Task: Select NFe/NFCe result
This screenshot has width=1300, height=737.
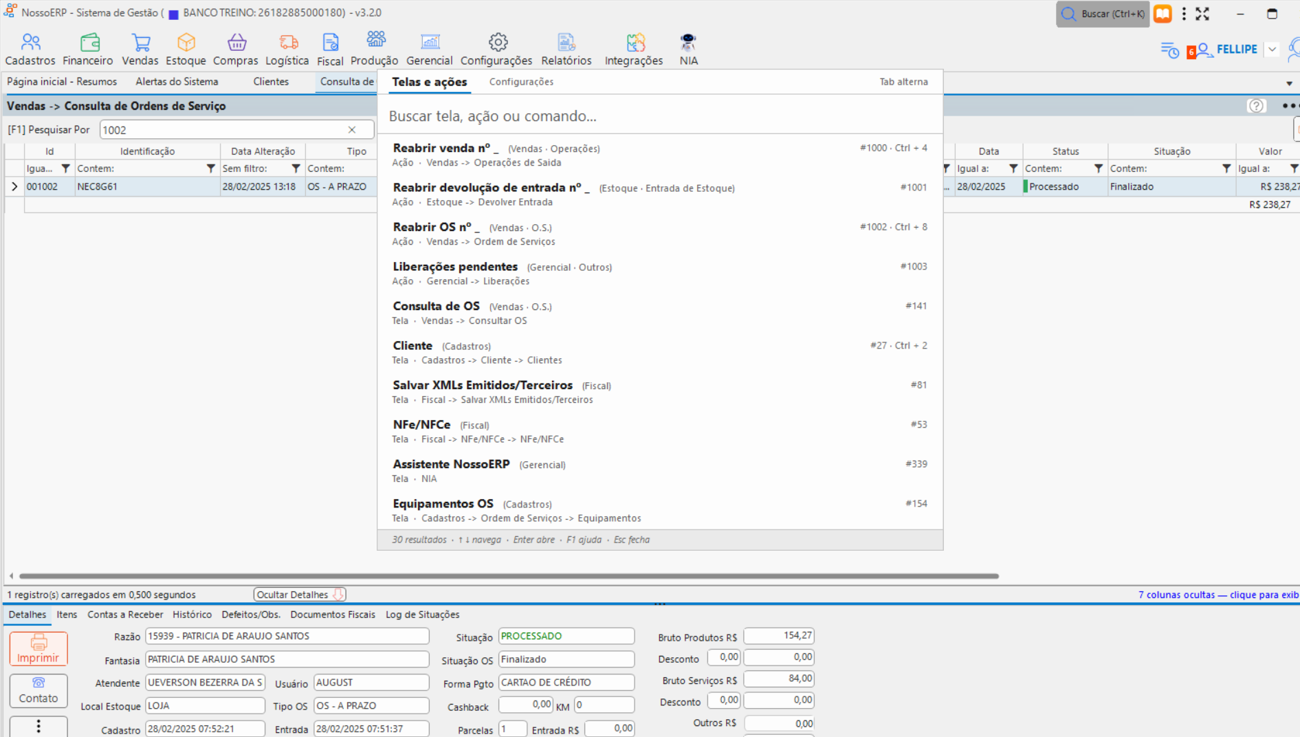Action: pyautogui.click(x=660, y=432)
